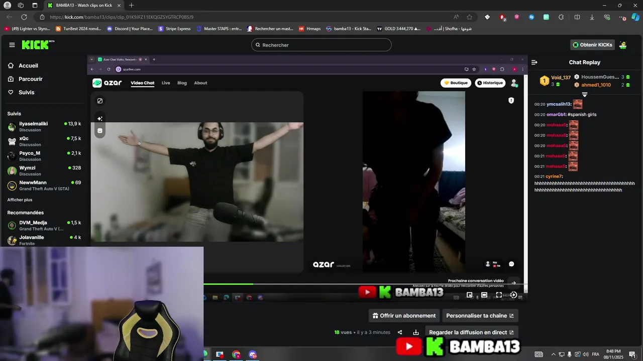Screen dimensions: 643x361
Task: Open followed channel Psyco_M
Action: tap(44, 156)
